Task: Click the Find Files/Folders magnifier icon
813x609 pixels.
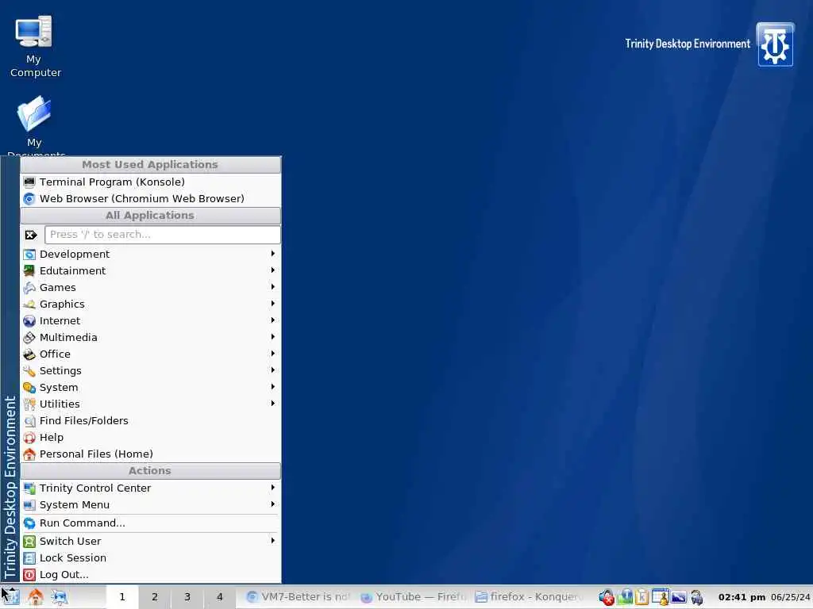Action: [x=29, y=421]
